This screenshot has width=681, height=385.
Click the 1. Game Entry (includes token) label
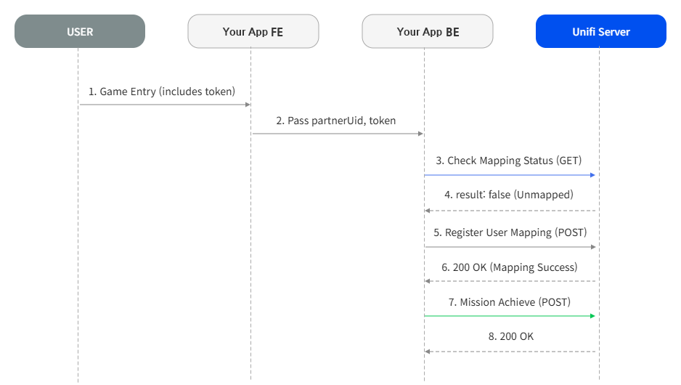(x=162, y=92)
